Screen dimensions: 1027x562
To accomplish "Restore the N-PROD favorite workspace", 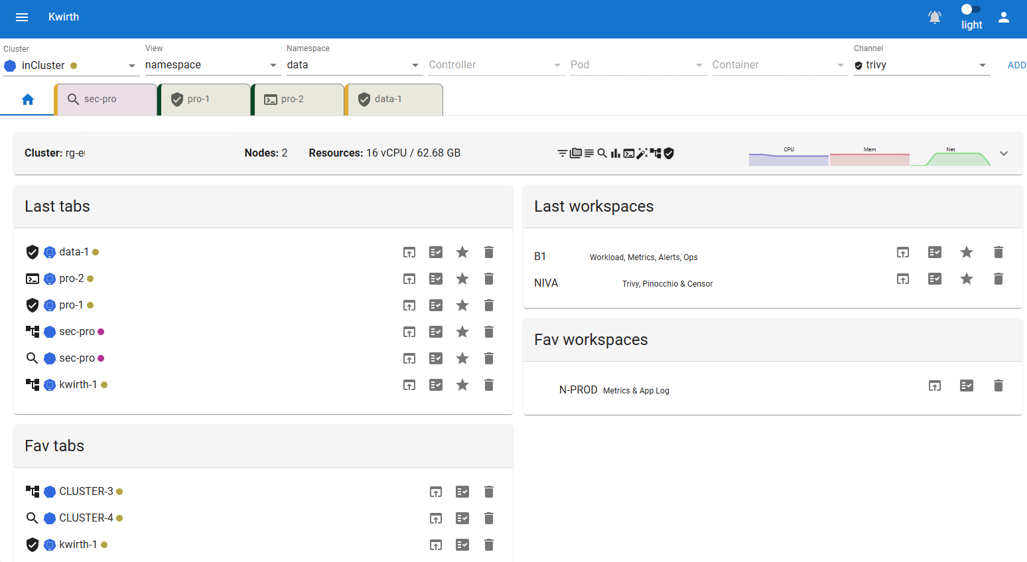I will click(935, 386).
